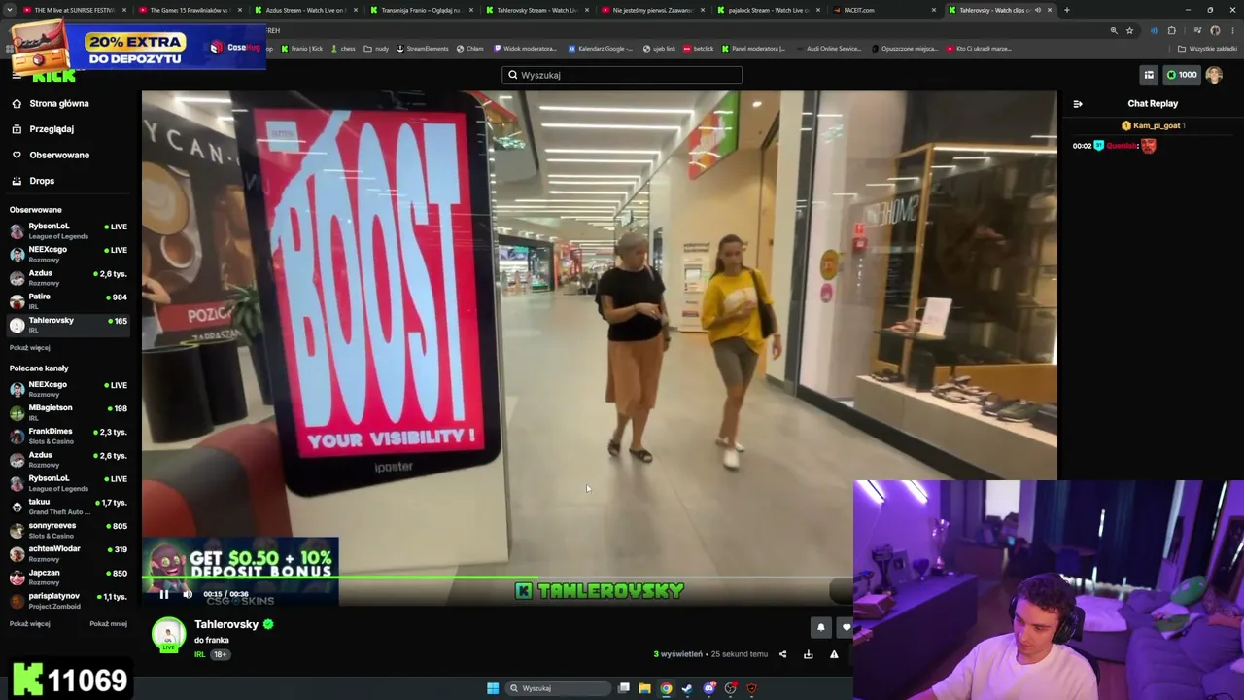Switch to the FACEIT.com tab

click(x=883, y=10)
